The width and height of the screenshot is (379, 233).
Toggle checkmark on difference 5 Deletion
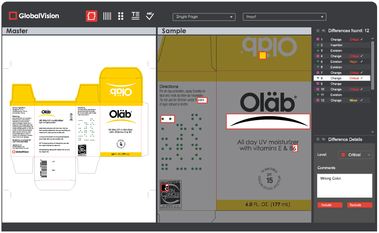(x=362, y=62)
